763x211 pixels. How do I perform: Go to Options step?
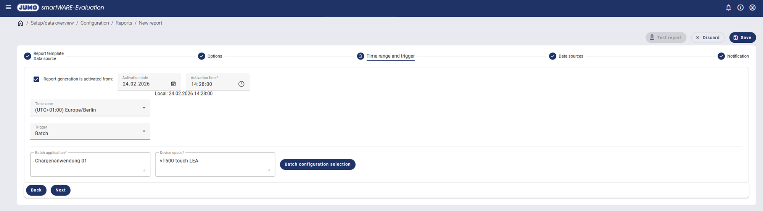click(210, 56)
